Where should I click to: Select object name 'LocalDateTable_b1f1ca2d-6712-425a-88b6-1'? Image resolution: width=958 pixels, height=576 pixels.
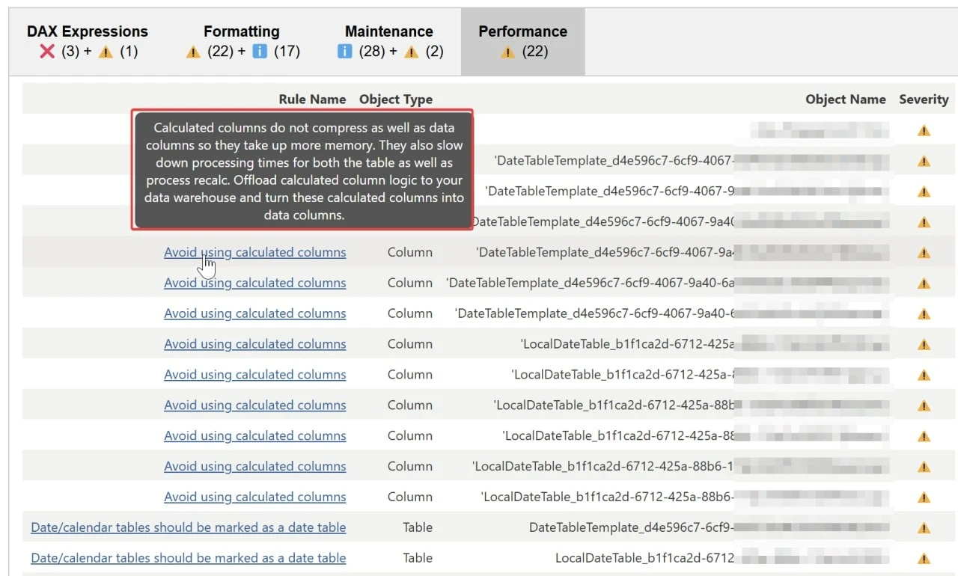pyautogui.click(x=602, y=466)
